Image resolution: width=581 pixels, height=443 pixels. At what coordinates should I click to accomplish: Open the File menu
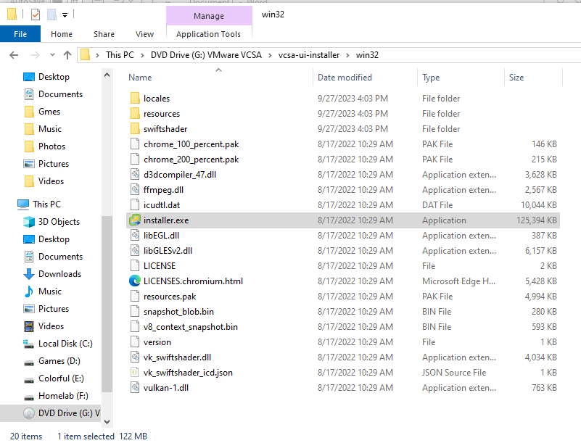(20, 34)
